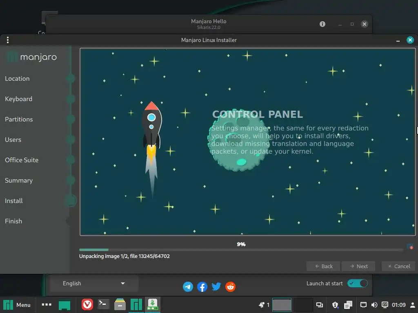Open the English language dropdown
Image resolution: width=418 pixels, height=313 pixels.
pos(94,284)
